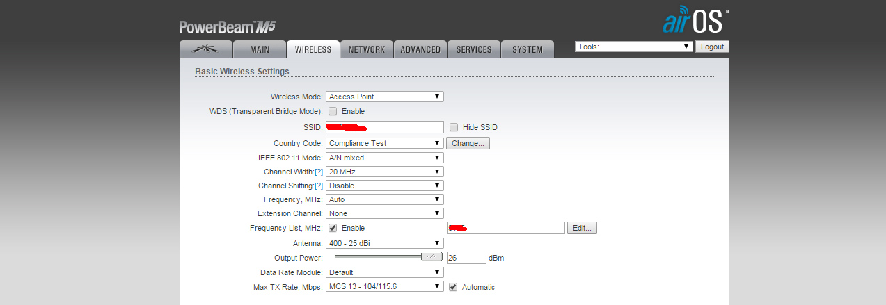Click the Edit... frequency list button
886x305 pixels.
pos(583,228)
